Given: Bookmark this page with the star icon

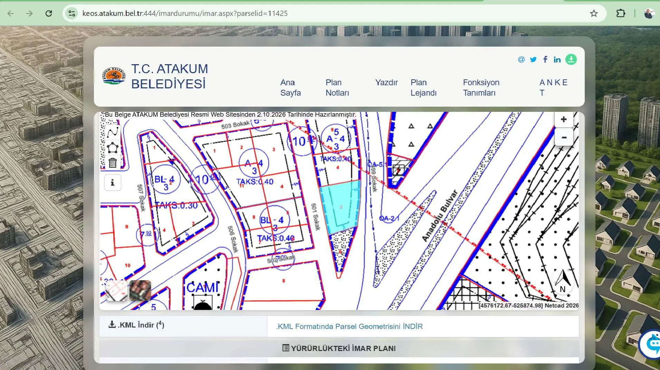Looking at the screenshot, I should point(594,13).
